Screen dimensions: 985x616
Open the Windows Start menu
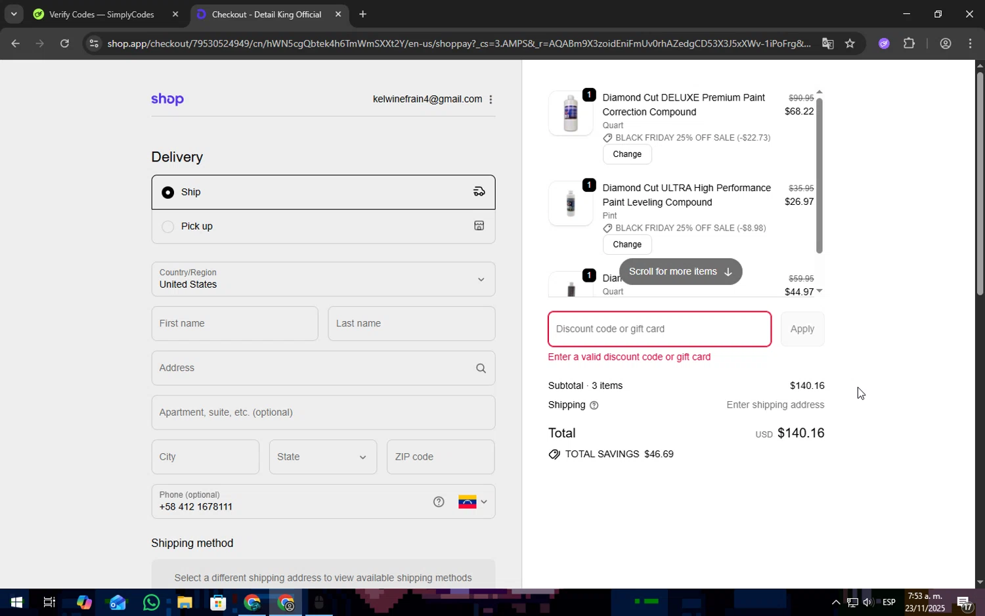pyautogui.click(x=16, y=603)
